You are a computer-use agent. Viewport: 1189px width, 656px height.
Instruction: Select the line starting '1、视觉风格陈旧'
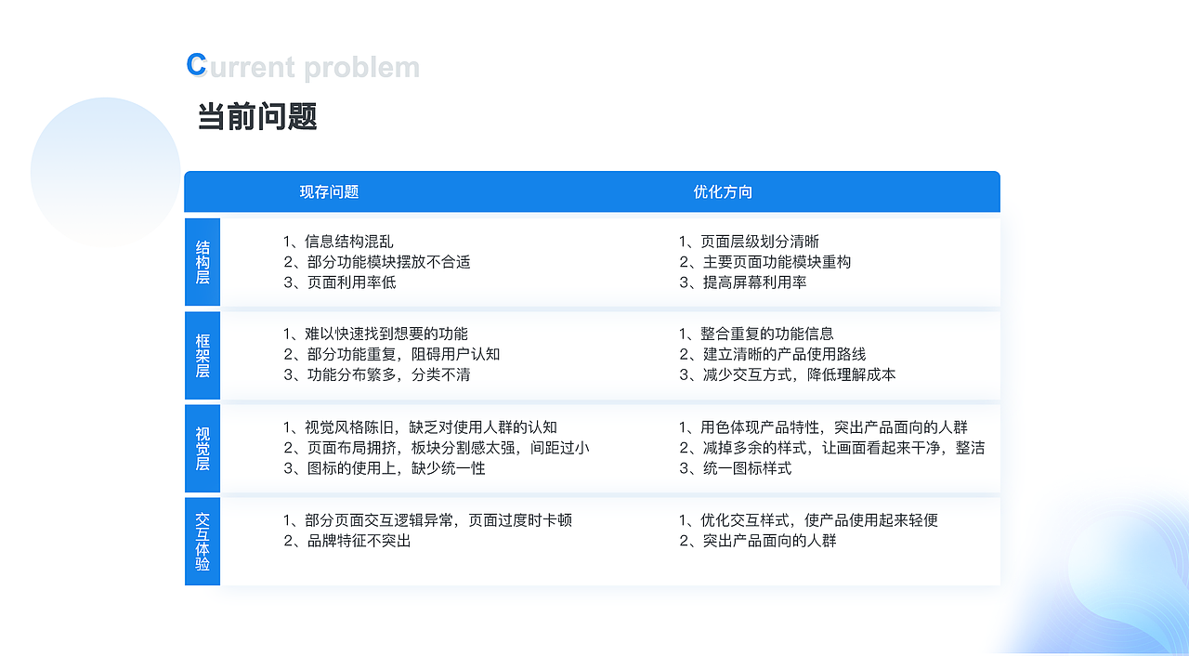tap(420, 427)
